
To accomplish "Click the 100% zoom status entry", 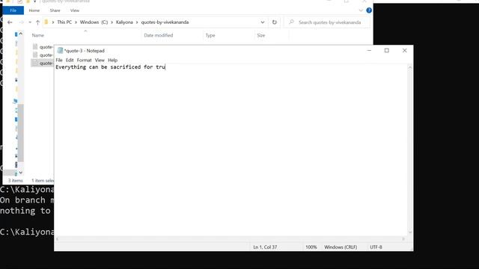I will 311,247.
